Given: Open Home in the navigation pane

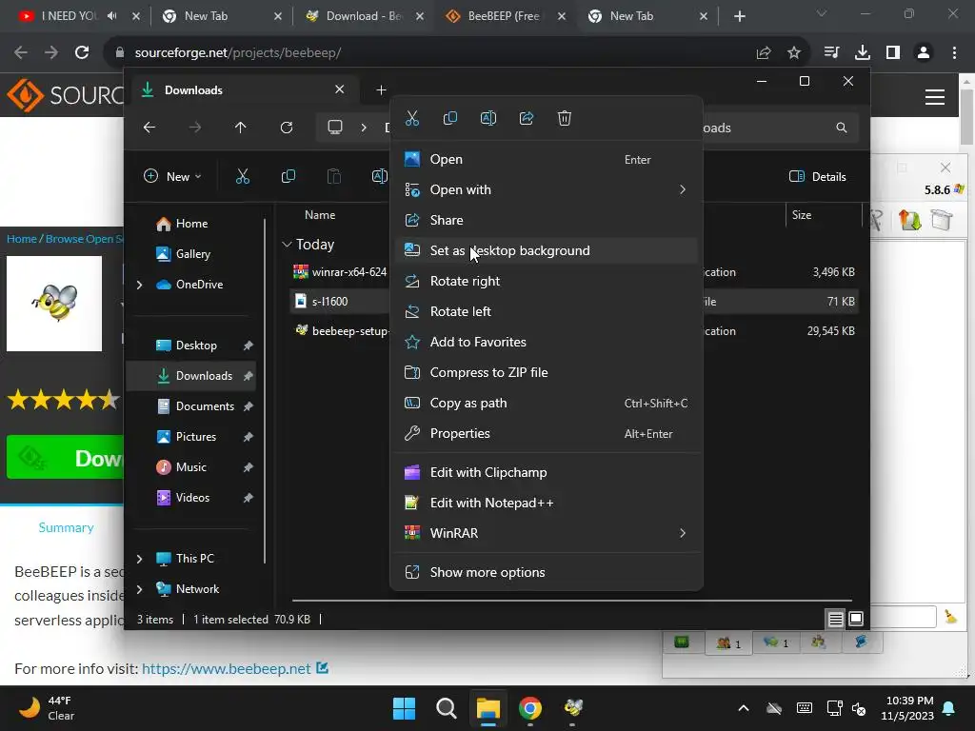Looking at the screenshot, I should coord(191,224).
